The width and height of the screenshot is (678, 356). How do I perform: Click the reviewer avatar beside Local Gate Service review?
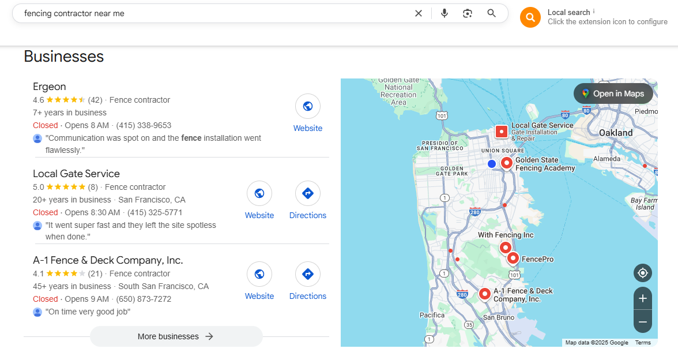coord(37,226)
